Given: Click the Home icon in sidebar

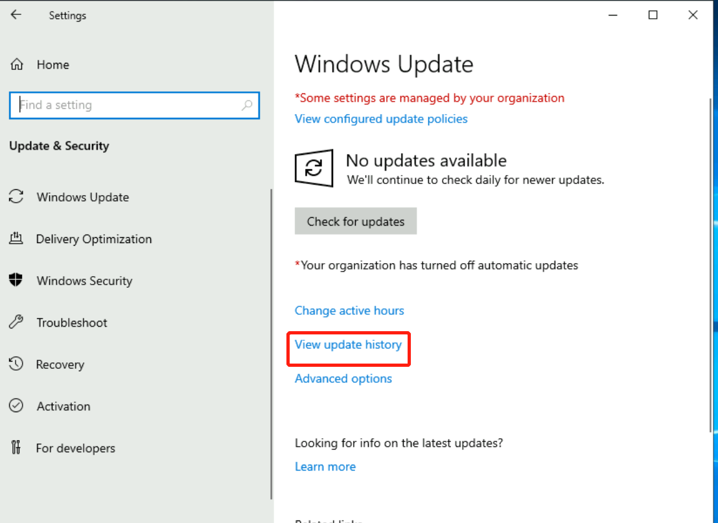Looking at the screenshot, I should [x=17, y=65].
